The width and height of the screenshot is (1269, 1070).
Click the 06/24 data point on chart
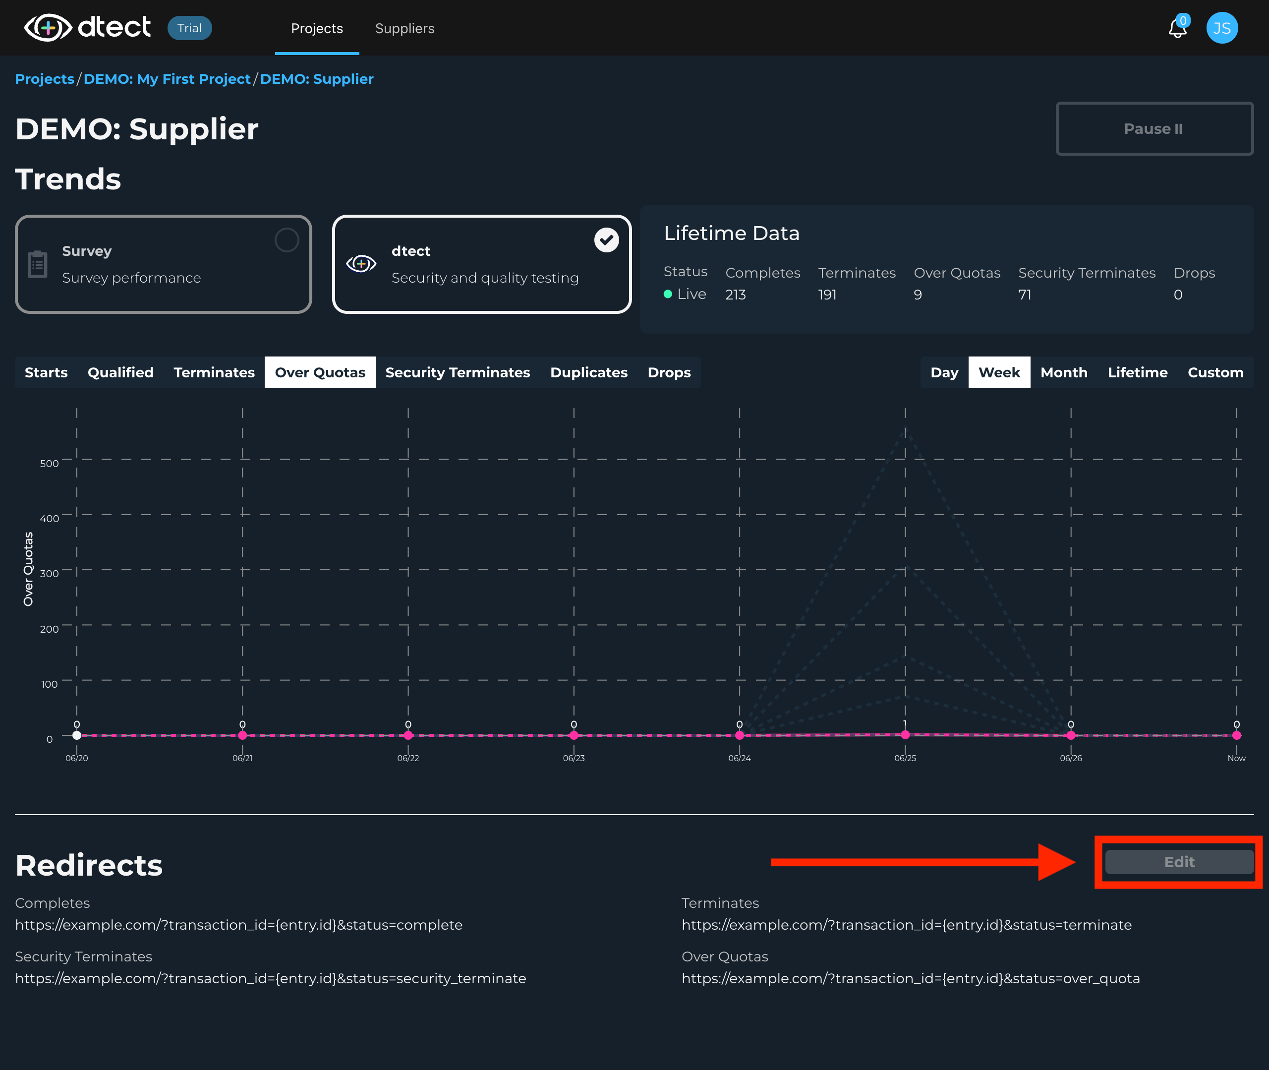point(739,735)
